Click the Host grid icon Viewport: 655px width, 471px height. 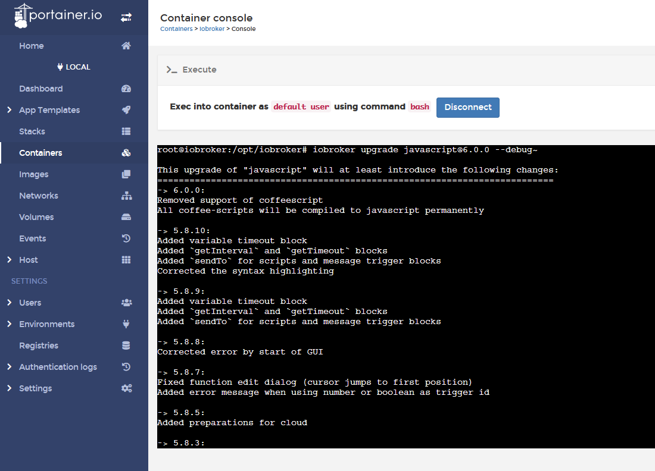pos(126,260)
